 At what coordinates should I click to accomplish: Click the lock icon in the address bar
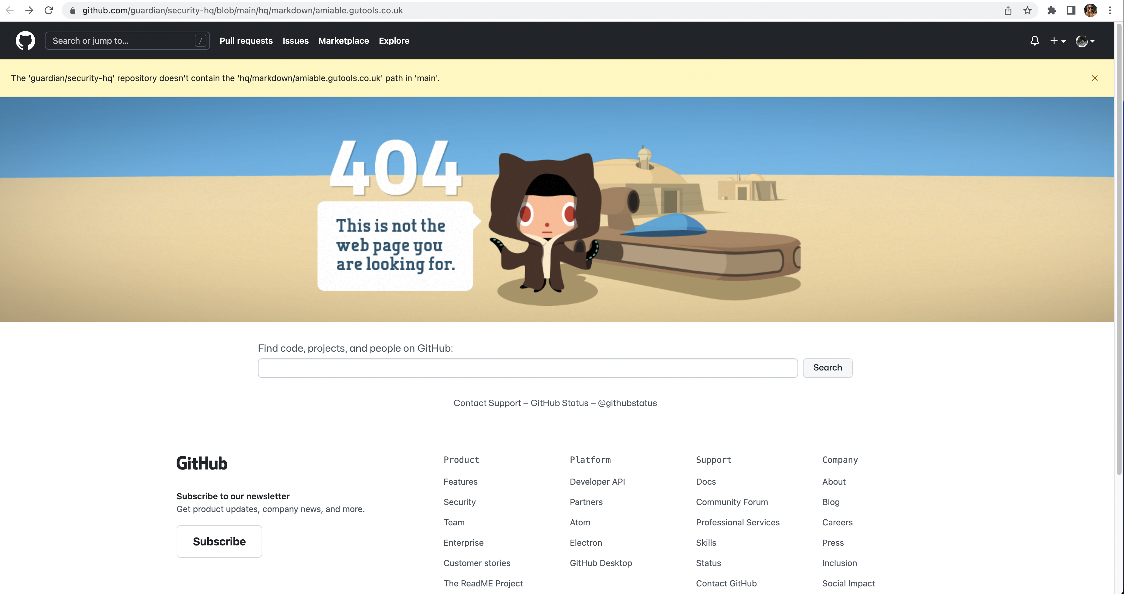73,11
